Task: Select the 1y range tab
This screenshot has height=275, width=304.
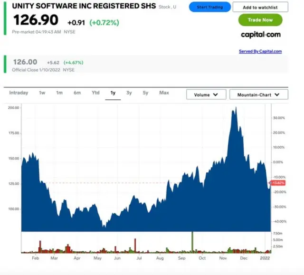Action: point(113,93)
